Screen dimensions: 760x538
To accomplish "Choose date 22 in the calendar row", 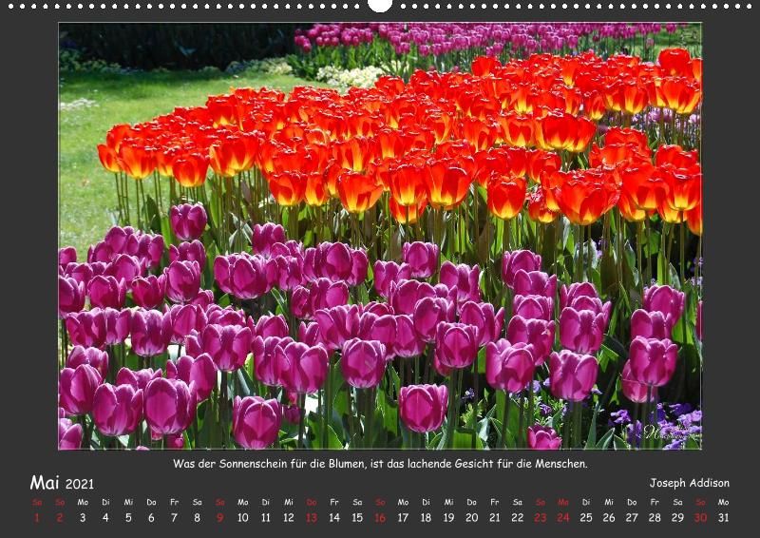I will click(x=518, y=518).
